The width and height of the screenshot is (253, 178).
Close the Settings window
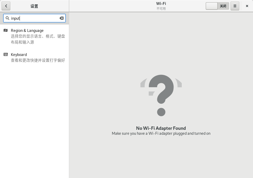(x=247, y=6)
